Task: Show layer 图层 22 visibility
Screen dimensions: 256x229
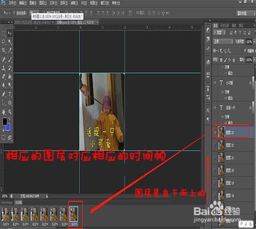Action: coord(215,145)
